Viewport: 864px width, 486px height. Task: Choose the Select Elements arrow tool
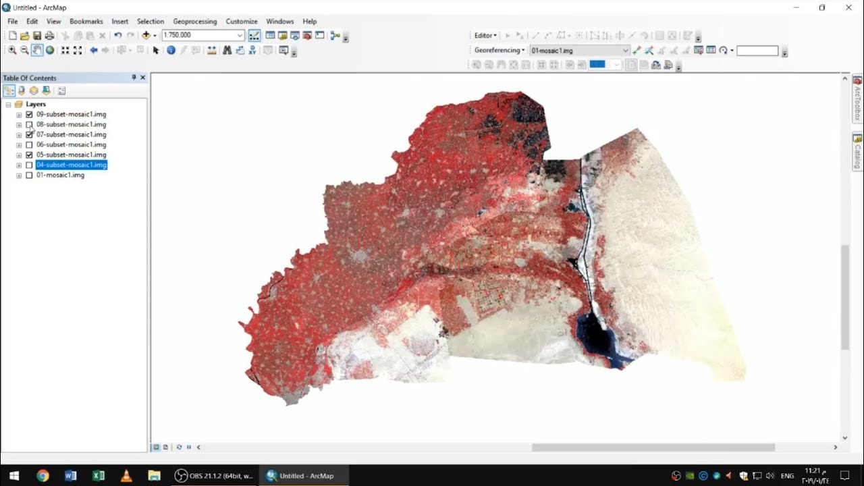click(156, 50)
